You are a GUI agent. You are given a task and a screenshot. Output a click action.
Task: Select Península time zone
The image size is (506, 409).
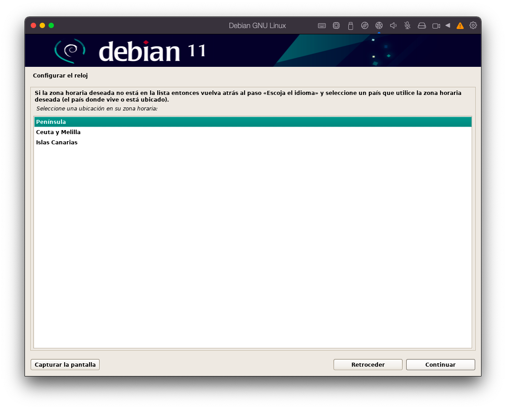coord(253,122)
